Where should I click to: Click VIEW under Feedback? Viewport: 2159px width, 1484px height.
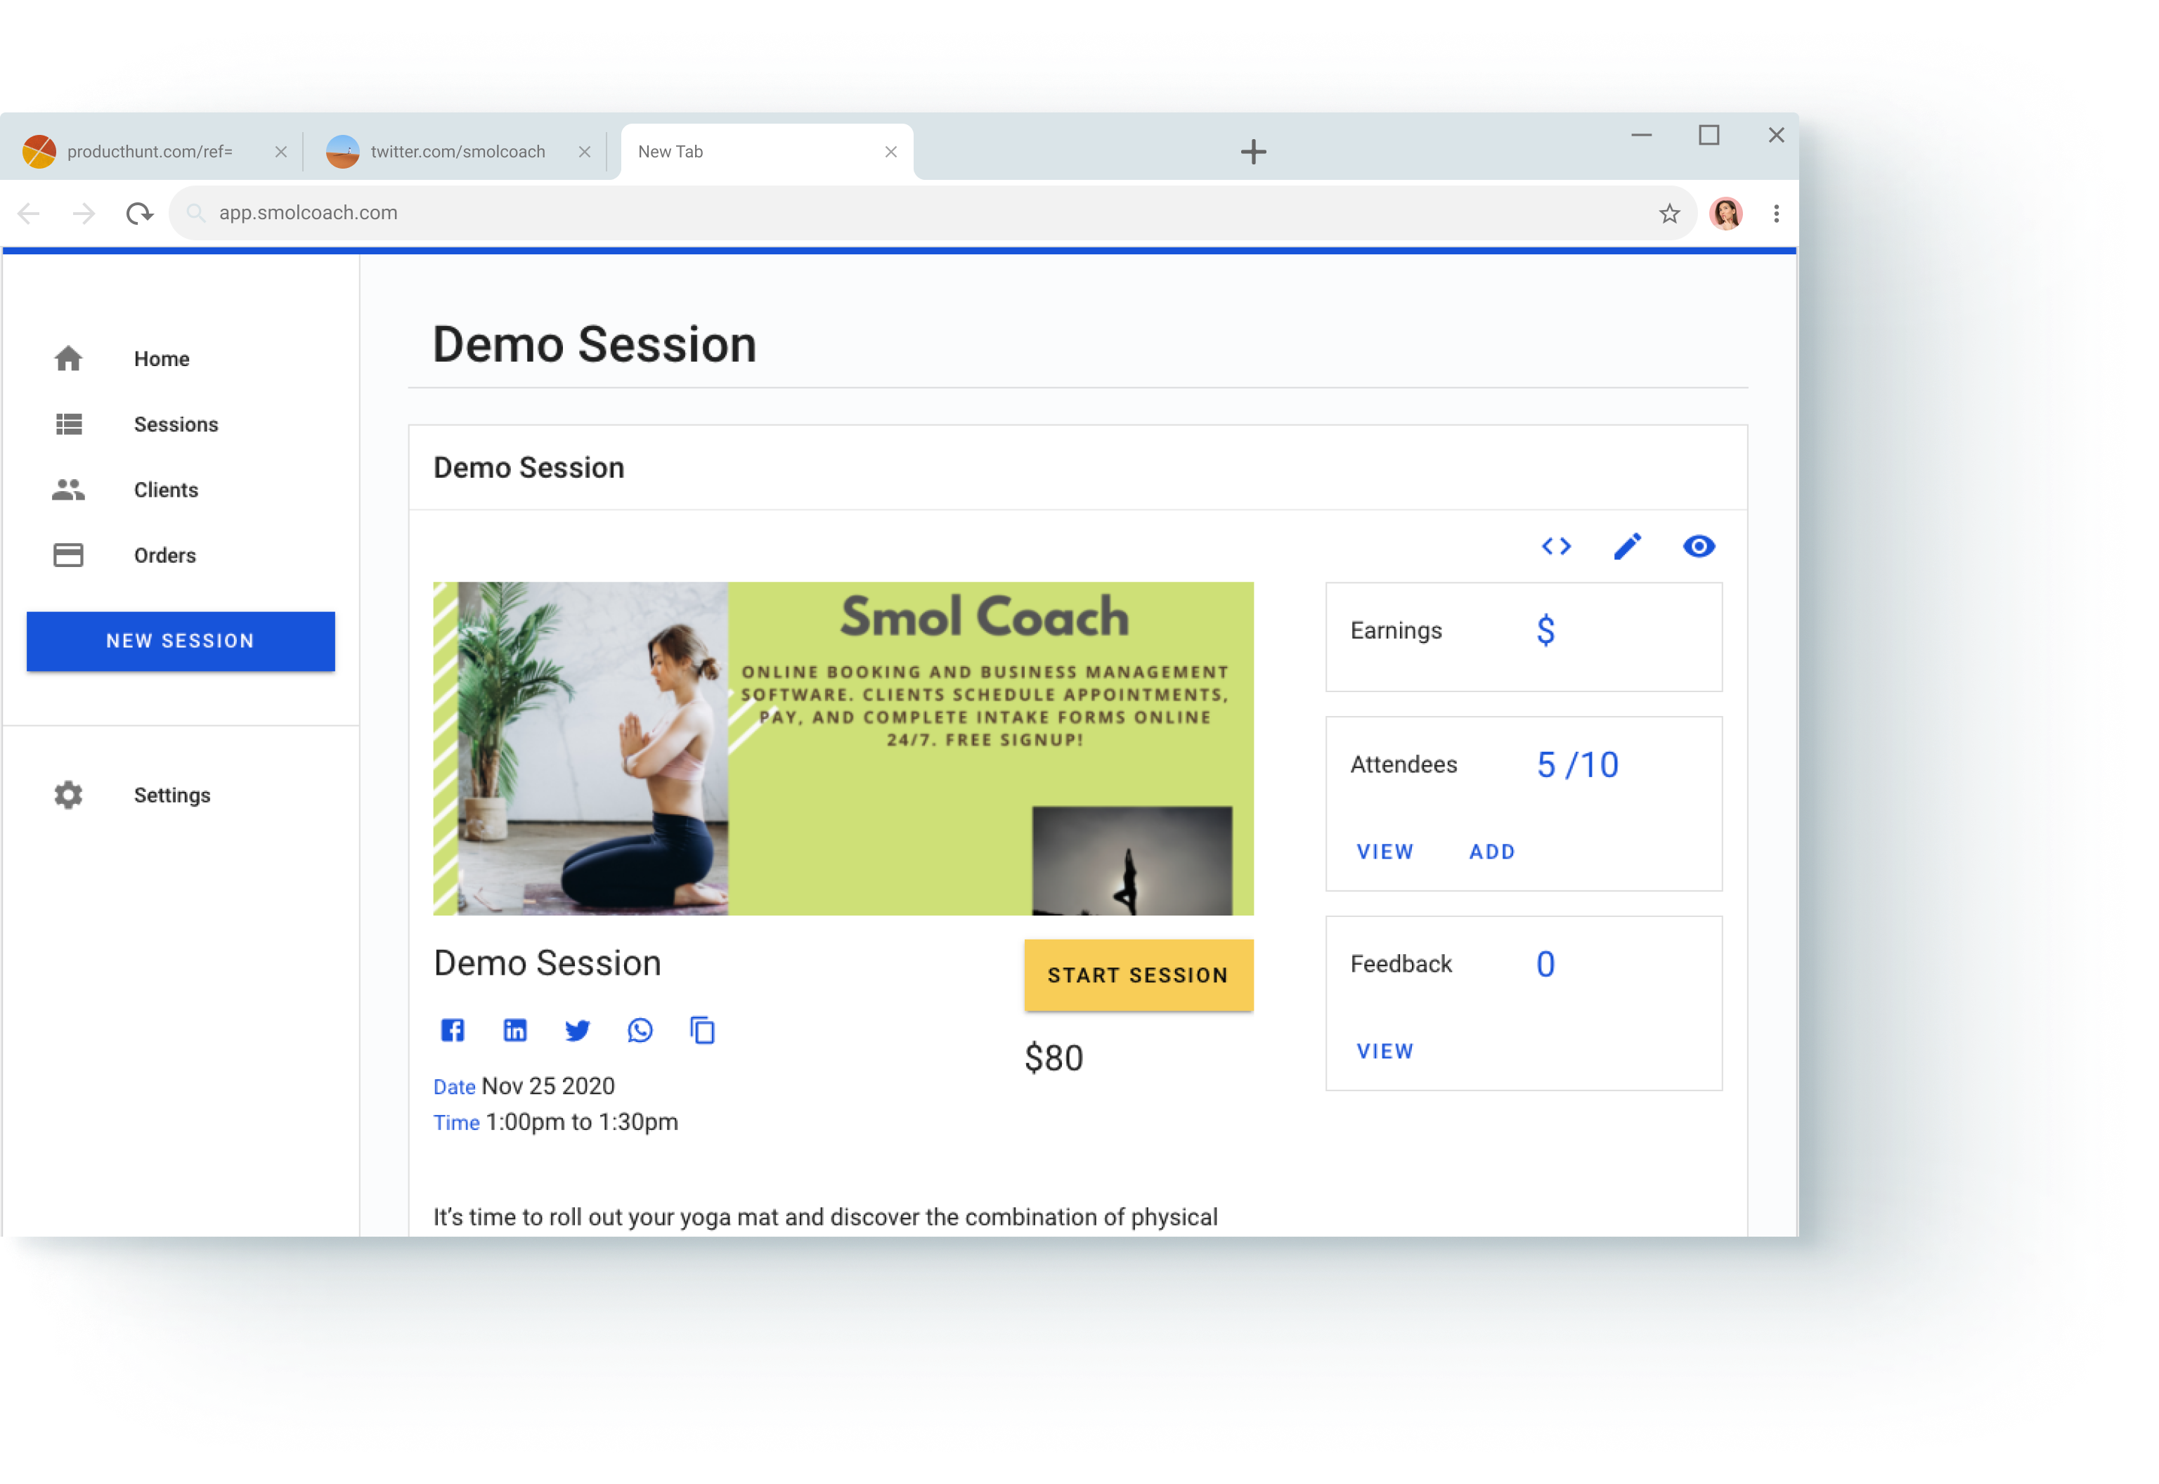1385,1052
